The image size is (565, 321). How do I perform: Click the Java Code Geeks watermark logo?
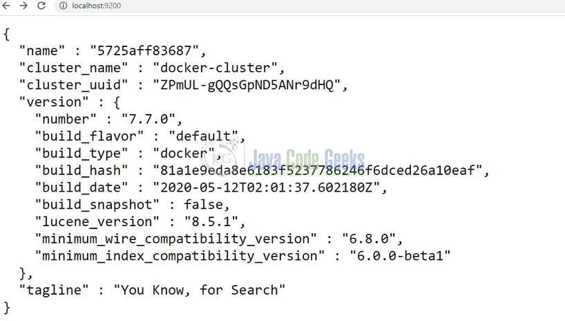point(283,160)
